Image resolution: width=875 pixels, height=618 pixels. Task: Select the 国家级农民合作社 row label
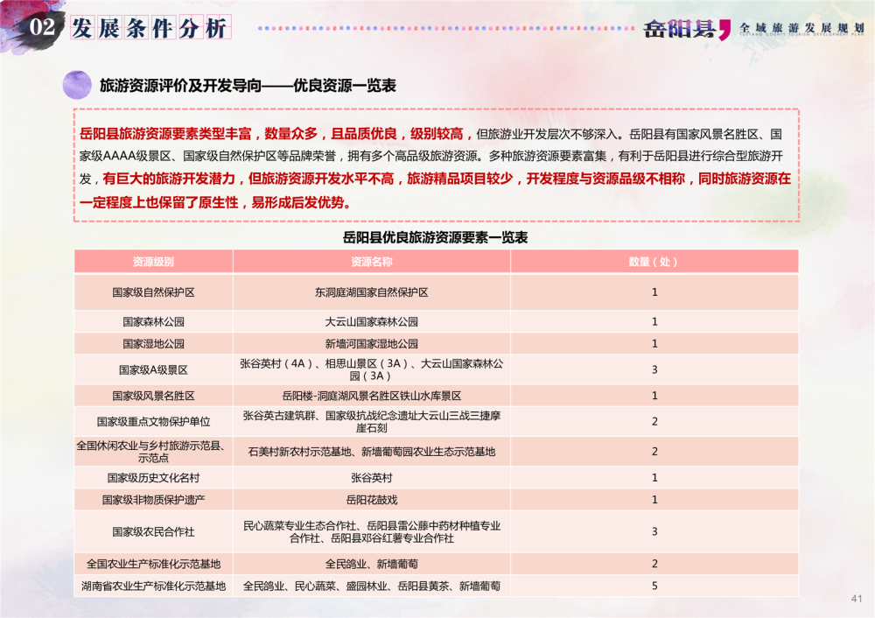click(153, 531)
